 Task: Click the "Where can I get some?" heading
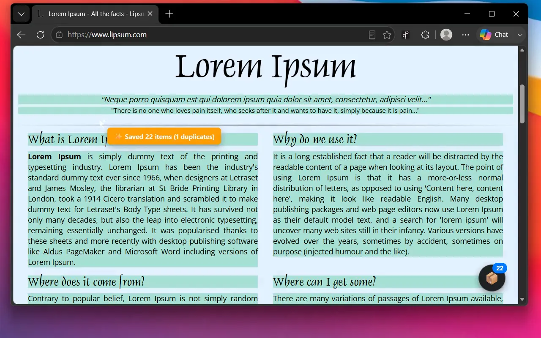coord(324,281)
